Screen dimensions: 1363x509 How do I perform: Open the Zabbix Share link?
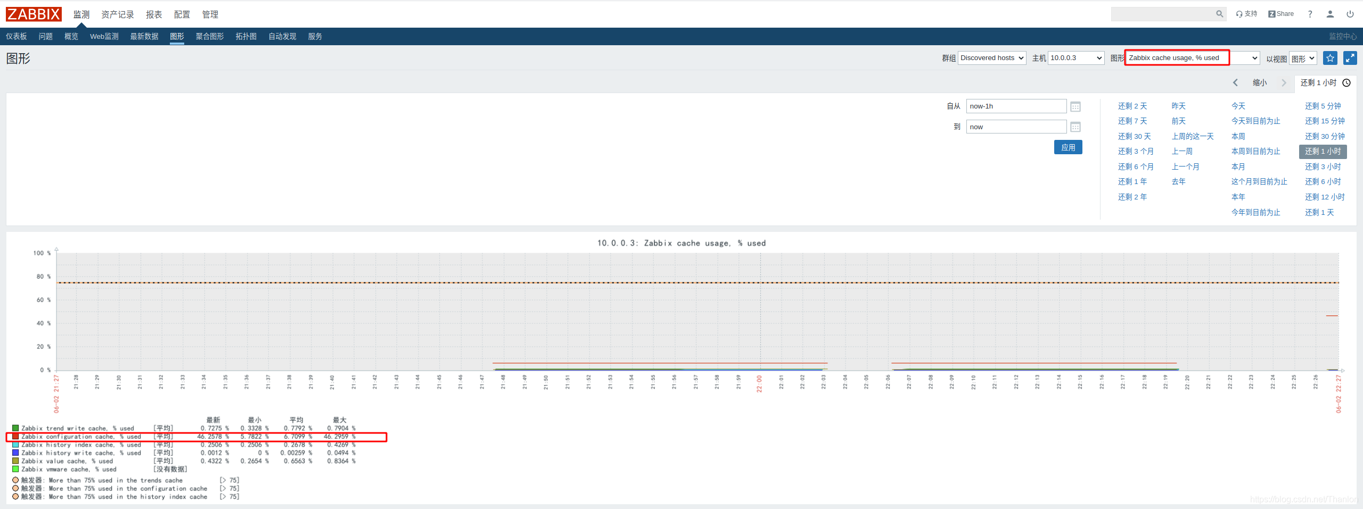click(x=1280, y=14)
